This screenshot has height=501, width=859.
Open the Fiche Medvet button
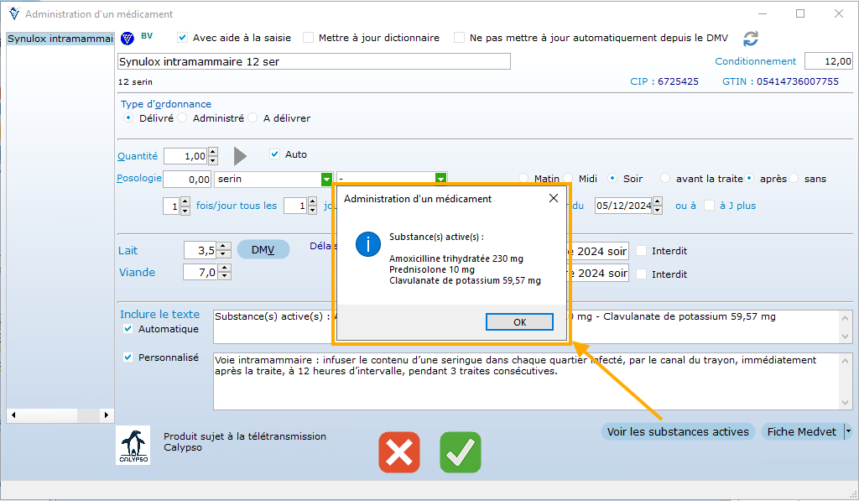point(802,431)
